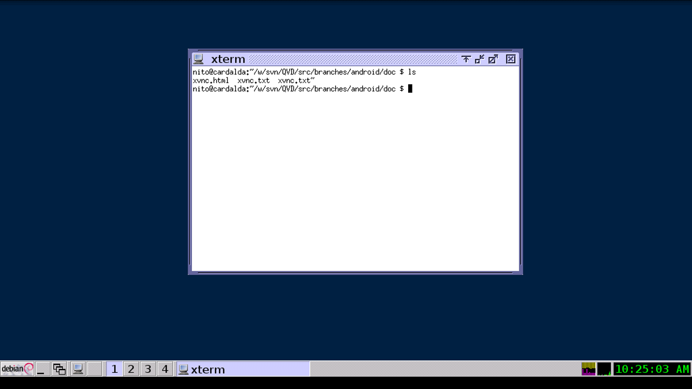Click the overlapping-windows stacking icon on taskbar

[x=59, y=369]
